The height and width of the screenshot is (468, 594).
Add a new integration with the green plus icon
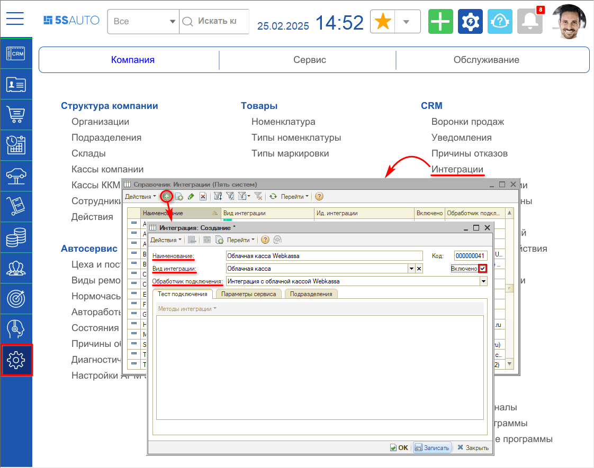pyautogui.click(x=167, y=196)
